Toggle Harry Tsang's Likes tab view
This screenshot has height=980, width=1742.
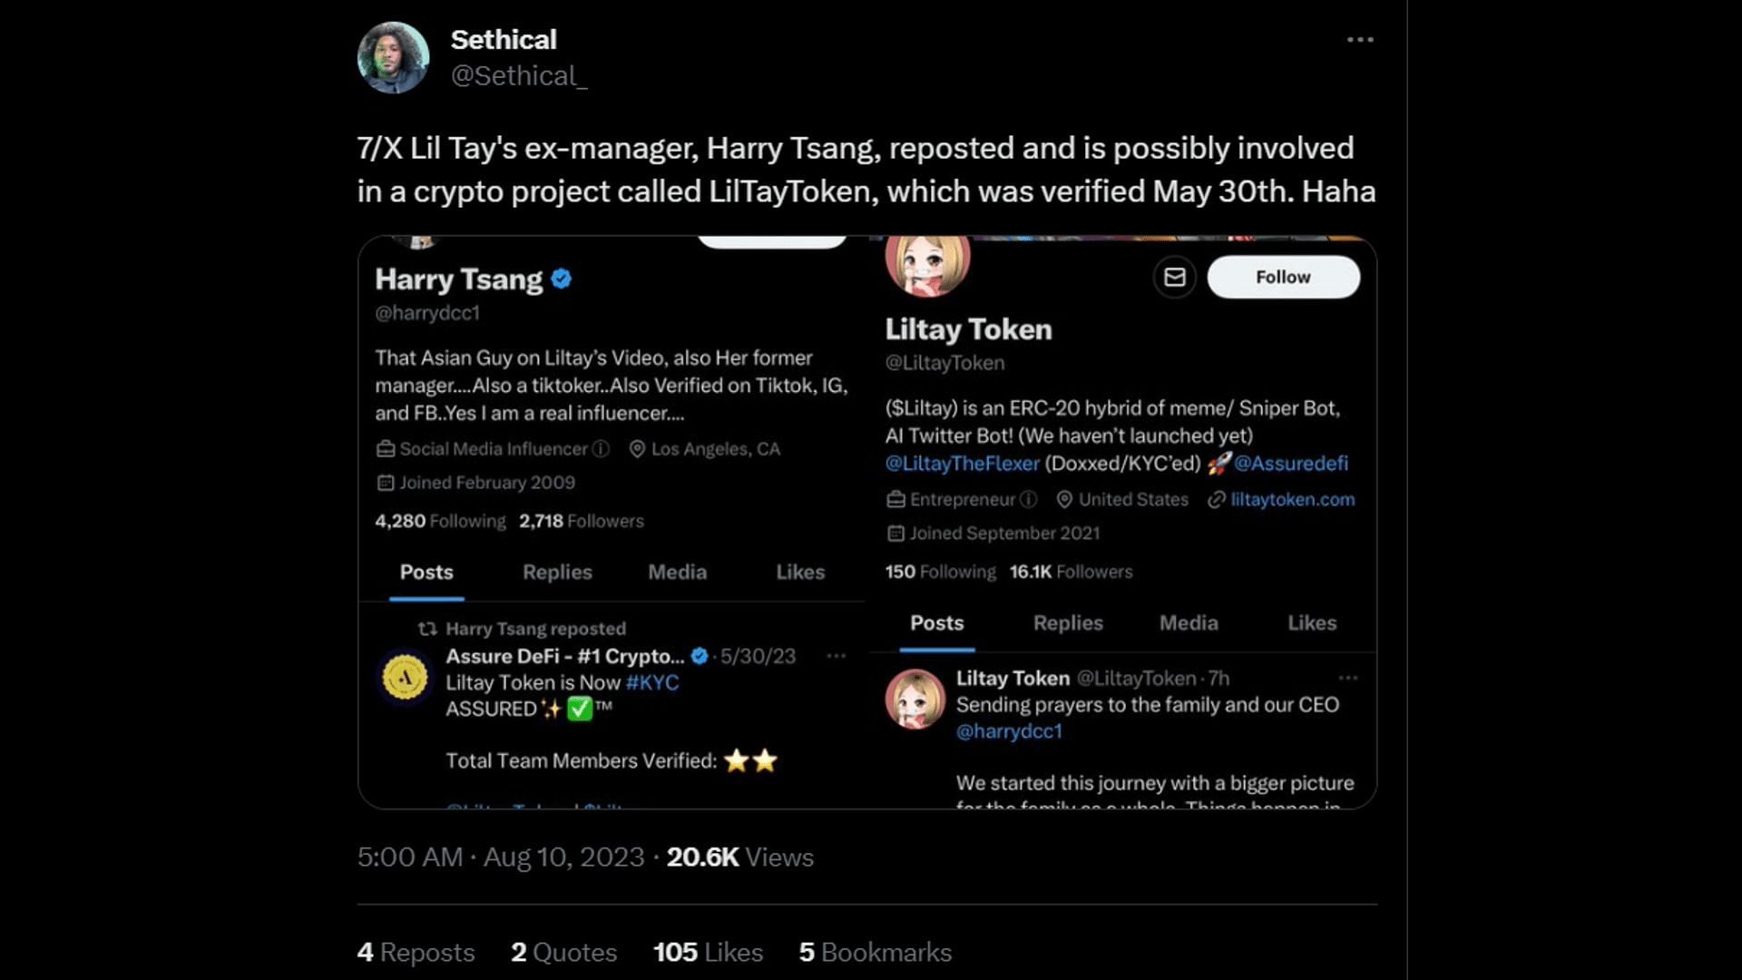click(x=799, y=571)
